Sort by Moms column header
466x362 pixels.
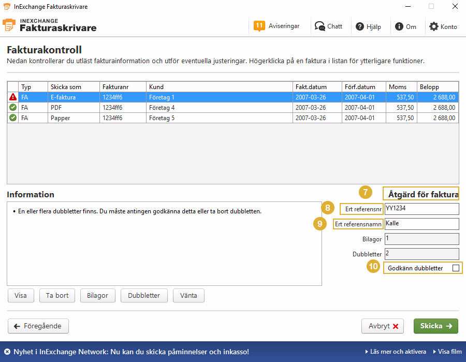(401, 87)
